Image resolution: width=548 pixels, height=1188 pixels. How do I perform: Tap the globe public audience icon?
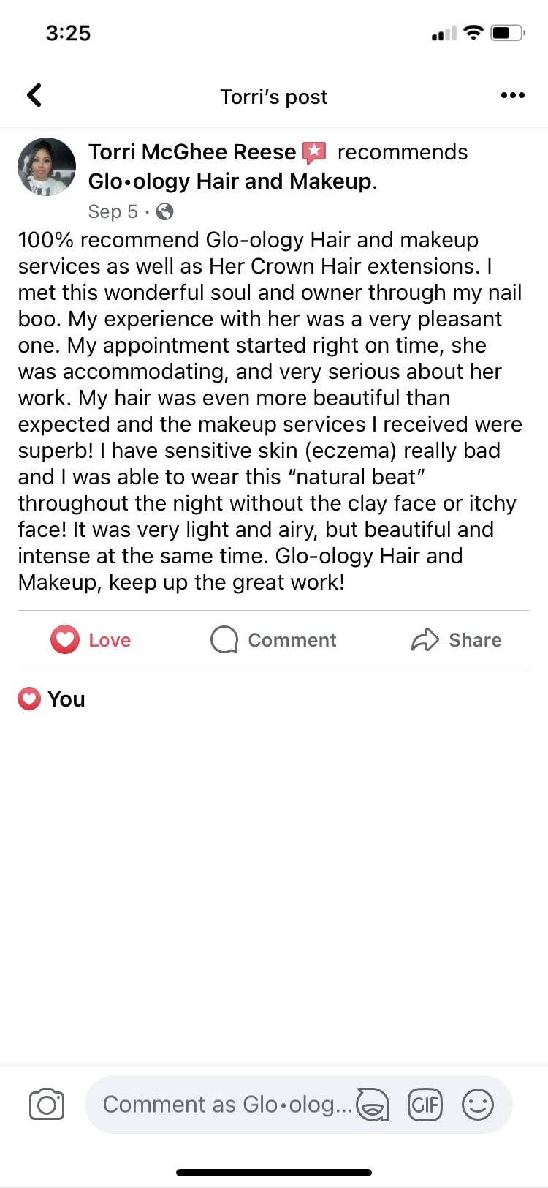coord(165,212)
